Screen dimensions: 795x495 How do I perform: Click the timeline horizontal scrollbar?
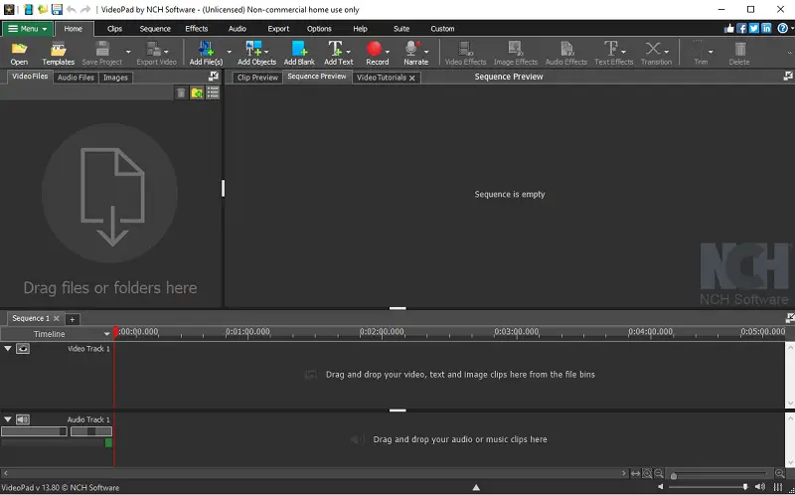[314, 473]
